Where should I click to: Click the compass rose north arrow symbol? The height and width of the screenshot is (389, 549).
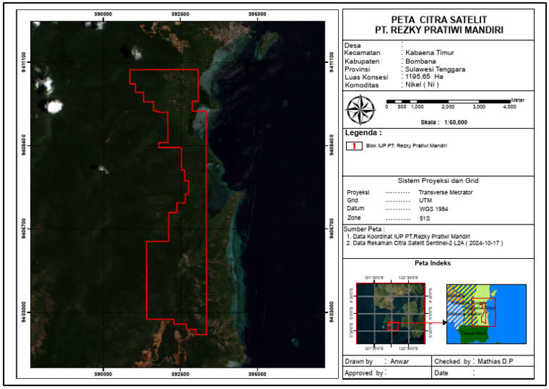click(360, 110)
